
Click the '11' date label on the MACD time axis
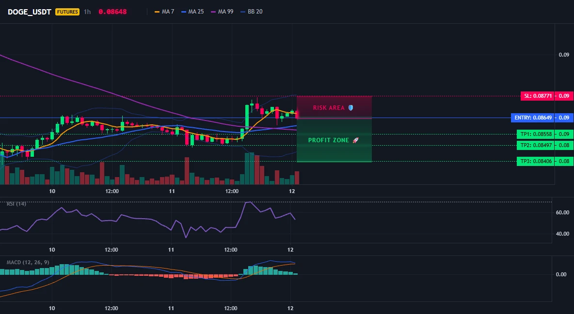point(171,308)
